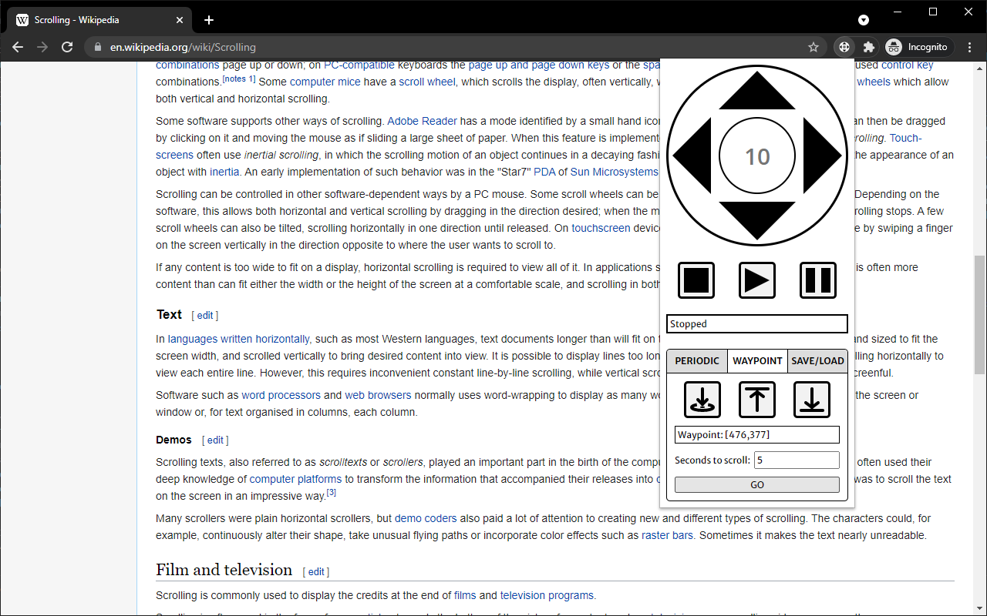Viewport: 987px width, 616px height.
Task: Open the raster bars link
Action: click(667, 535)
